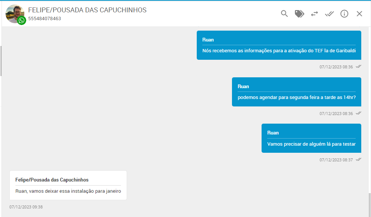Click the phone number 555484078463

(x=45, y=19)
